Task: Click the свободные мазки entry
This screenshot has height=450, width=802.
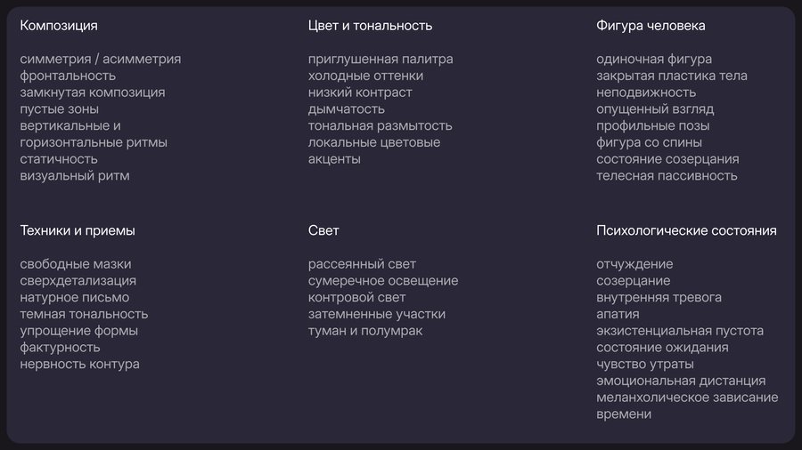Action: pos(76,264)
